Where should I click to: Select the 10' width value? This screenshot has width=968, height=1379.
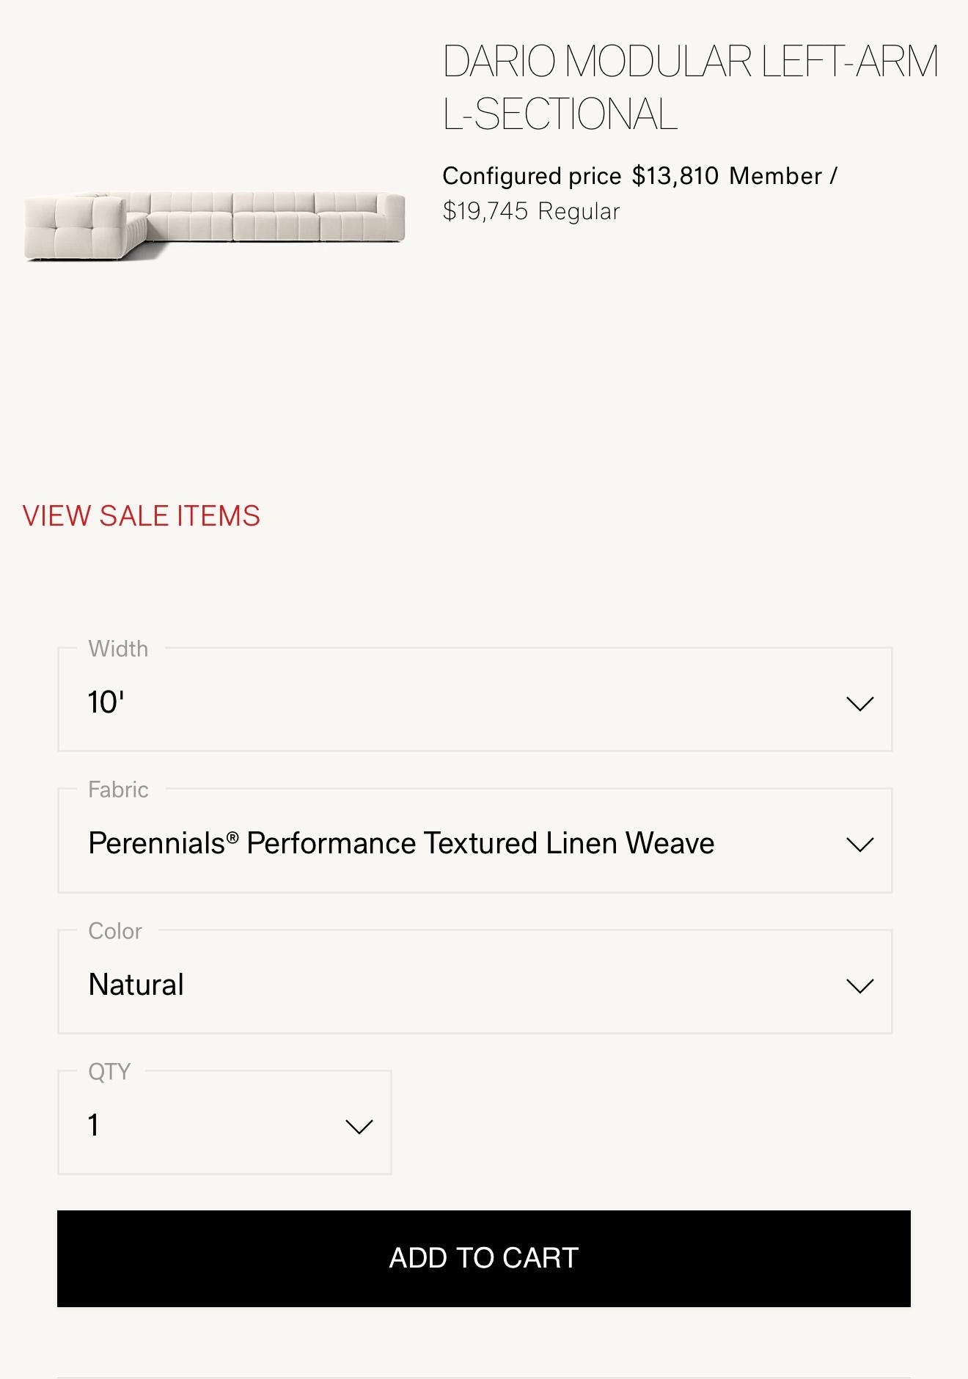click(106, 702)
